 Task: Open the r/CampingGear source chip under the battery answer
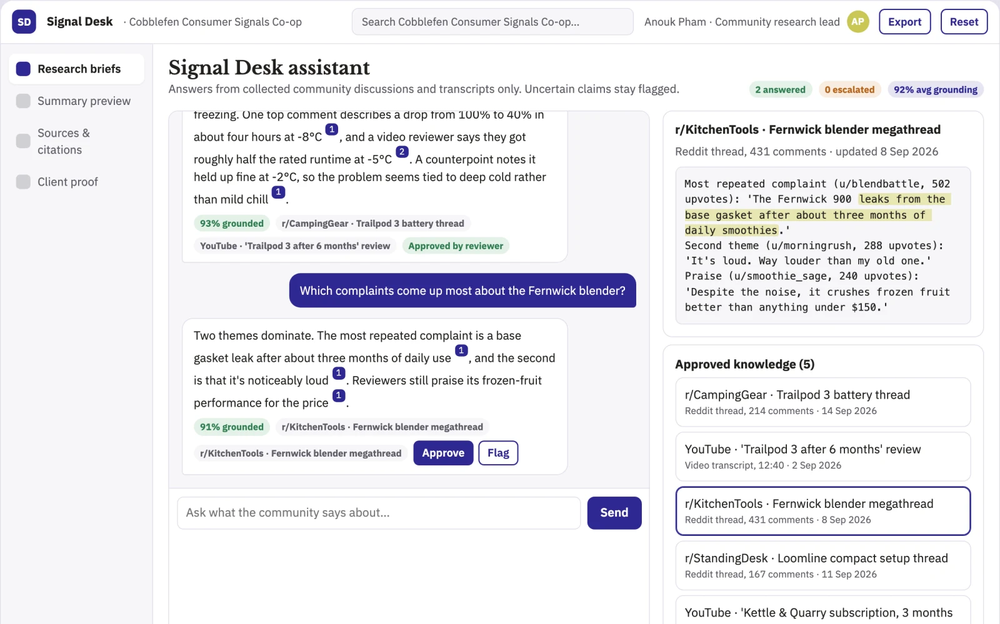click(x=372, y=224)
